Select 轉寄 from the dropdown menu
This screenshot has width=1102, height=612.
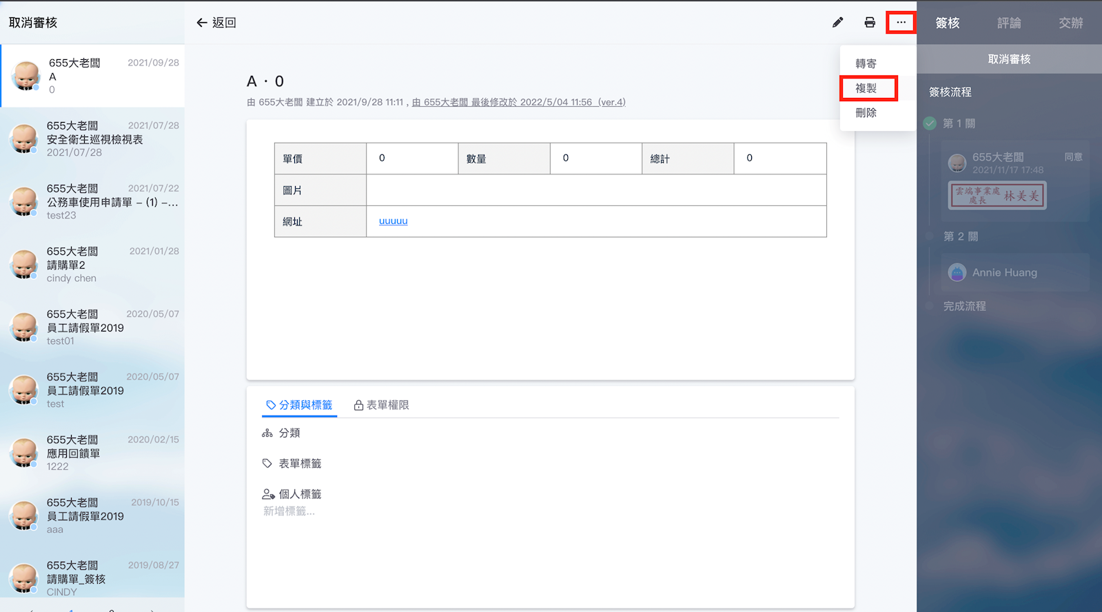[x=866, y=63]
